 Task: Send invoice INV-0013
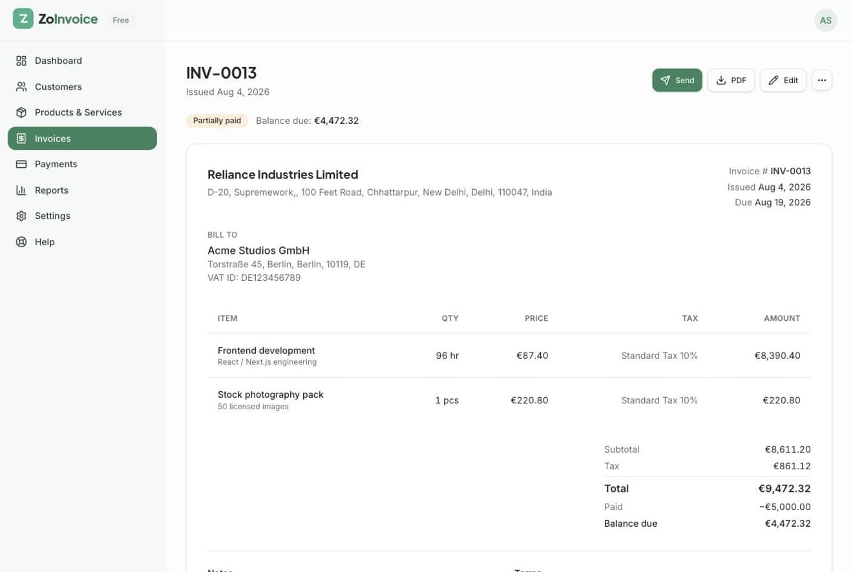677,80
